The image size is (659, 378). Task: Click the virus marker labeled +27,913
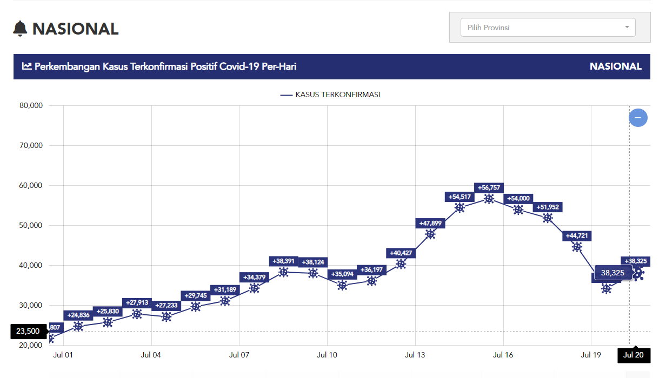137,314
